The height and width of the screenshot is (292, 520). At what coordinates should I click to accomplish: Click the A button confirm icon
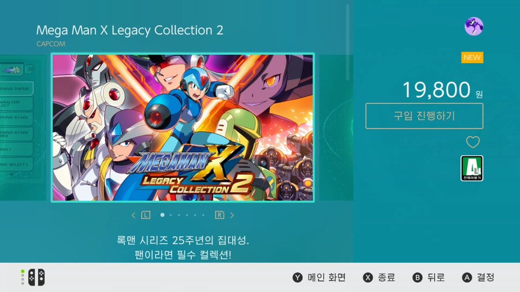[x=467, y=278]
